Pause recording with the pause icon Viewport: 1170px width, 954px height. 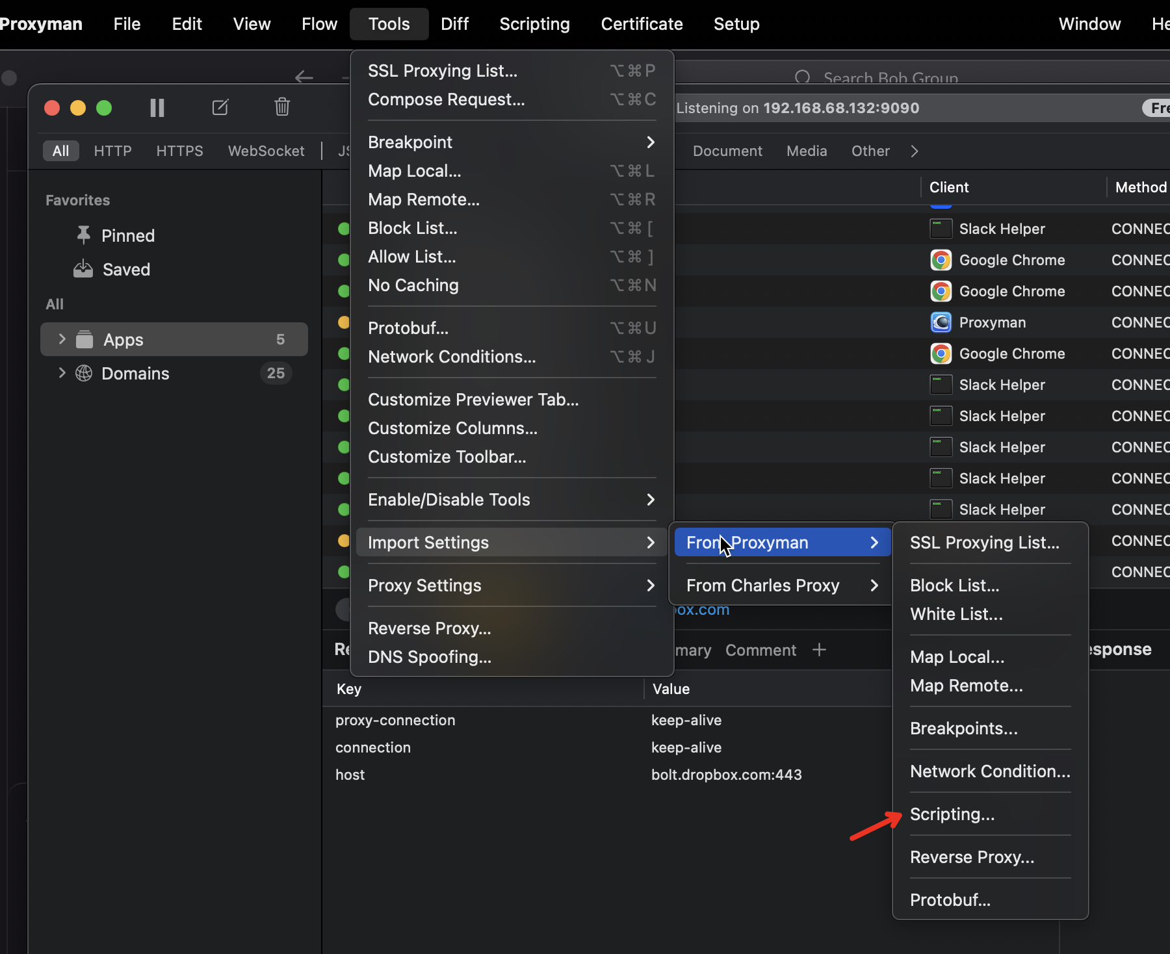pos(157,107)
